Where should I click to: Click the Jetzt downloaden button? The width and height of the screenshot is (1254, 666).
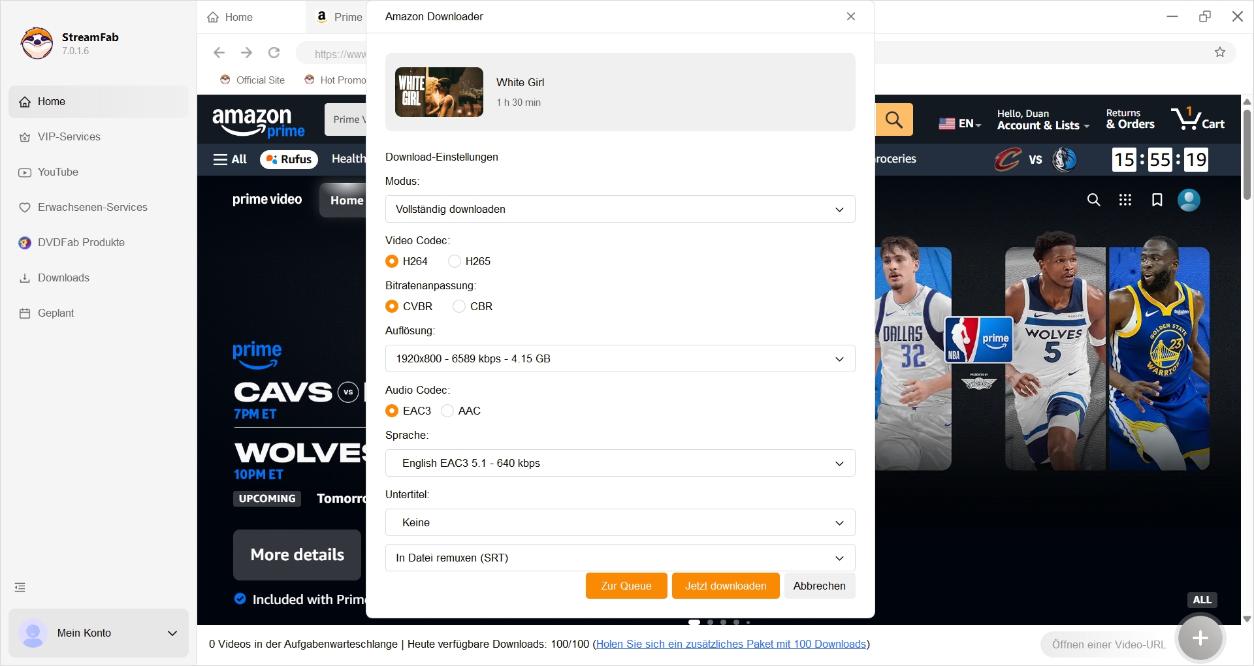725,586
